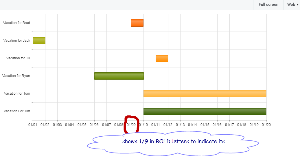Click the 01/18 date axis label

click(242, 125)
